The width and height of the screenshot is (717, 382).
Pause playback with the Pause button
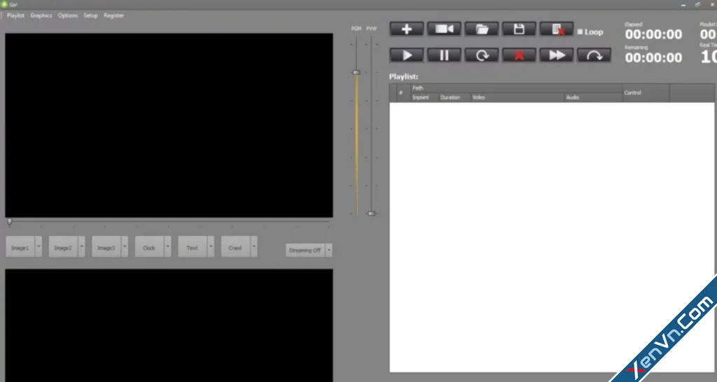click(444, 55)
